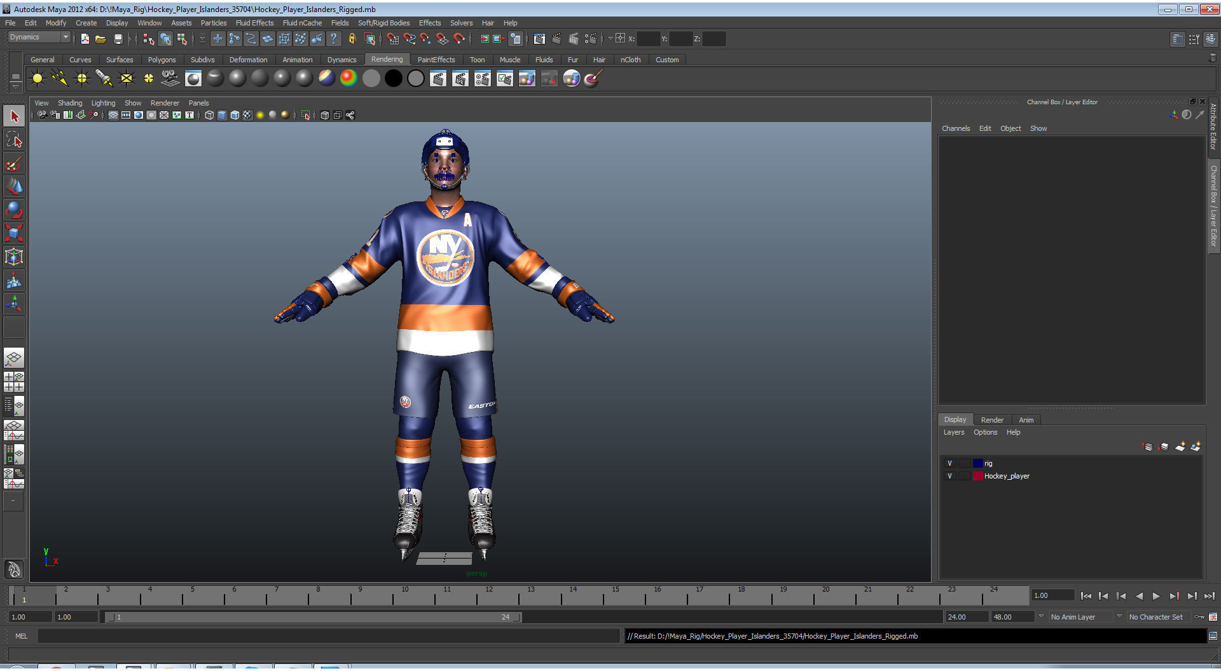This screenshot has height=671, width=1221.
Task: Step forward one key
Action: click(1174, 596)
